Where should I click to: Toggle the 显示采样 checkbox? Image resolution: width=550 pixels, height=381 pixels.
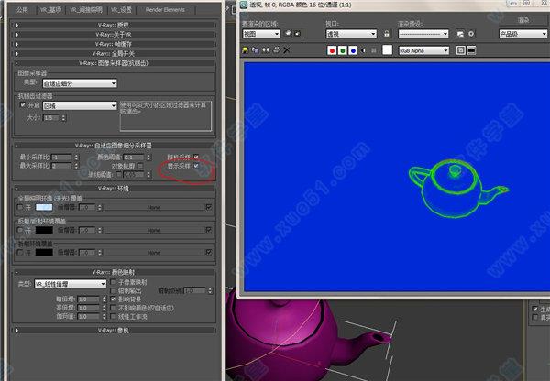tap(196, 166)
